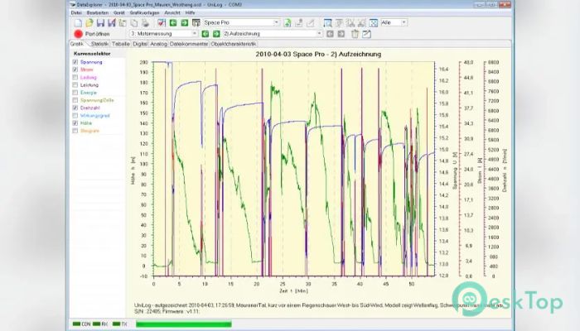Viewport: 580px width, 331px height.
Task: Click the grey previous record arrow
Action: tap(330, 34)
